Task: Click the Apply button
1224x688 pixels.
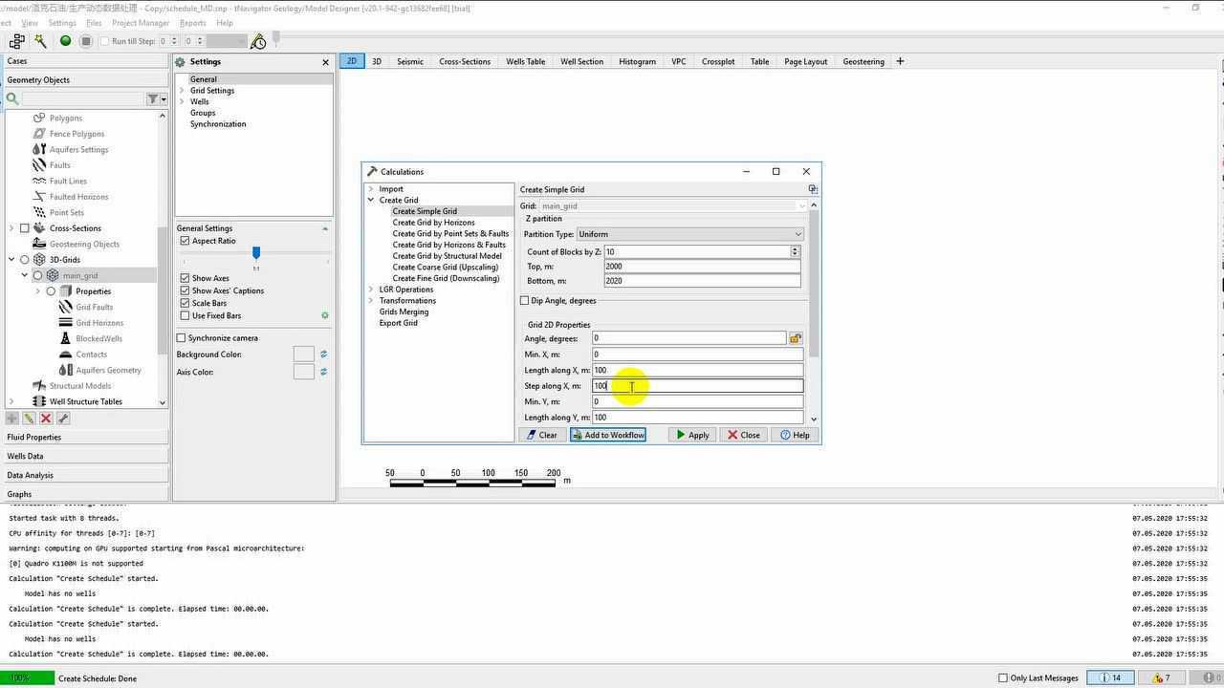Action: (x=692, y=435)
